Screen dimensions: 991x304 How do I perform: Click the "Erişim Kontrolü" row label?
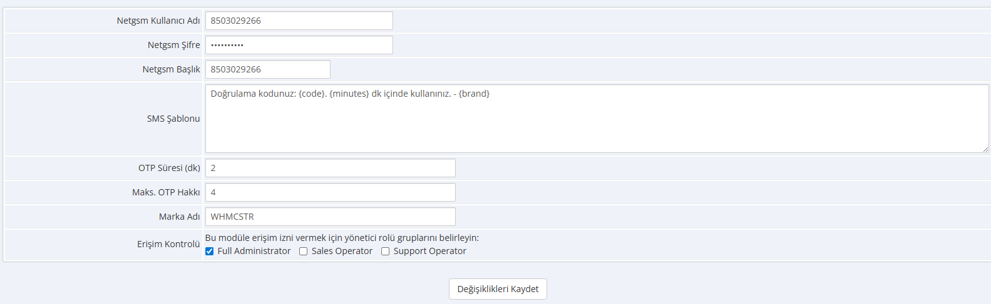[168, 244]
